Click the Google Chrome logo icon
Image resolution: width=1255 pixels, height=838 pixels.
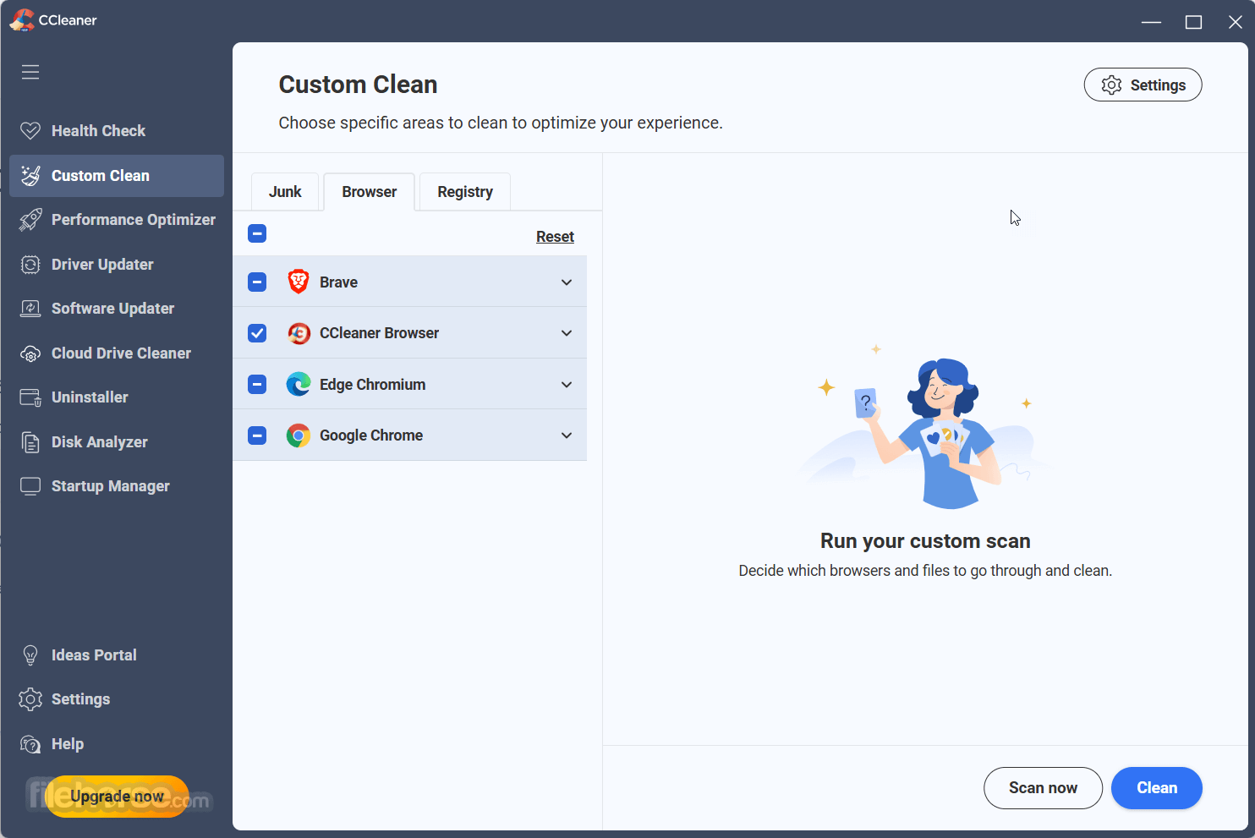tap(299, 435)
